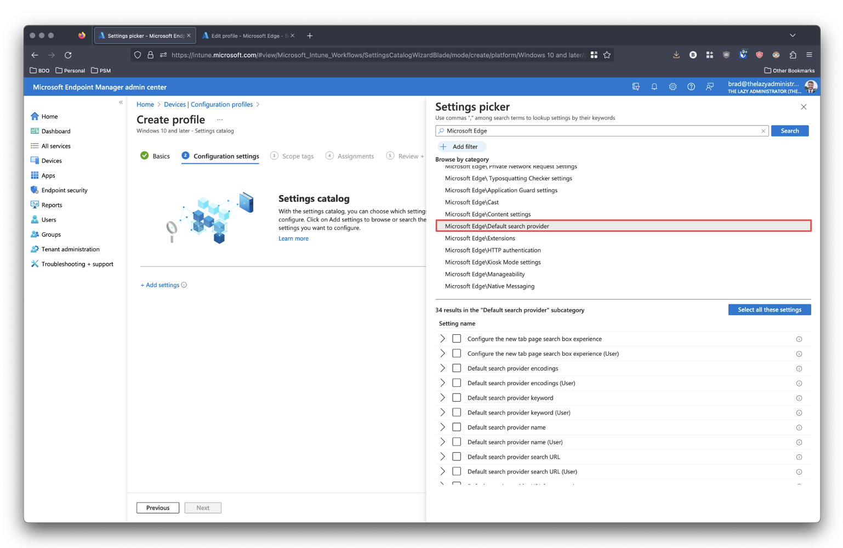Open the help question mark icon
843x548 pixels.
tap(691, 87)
